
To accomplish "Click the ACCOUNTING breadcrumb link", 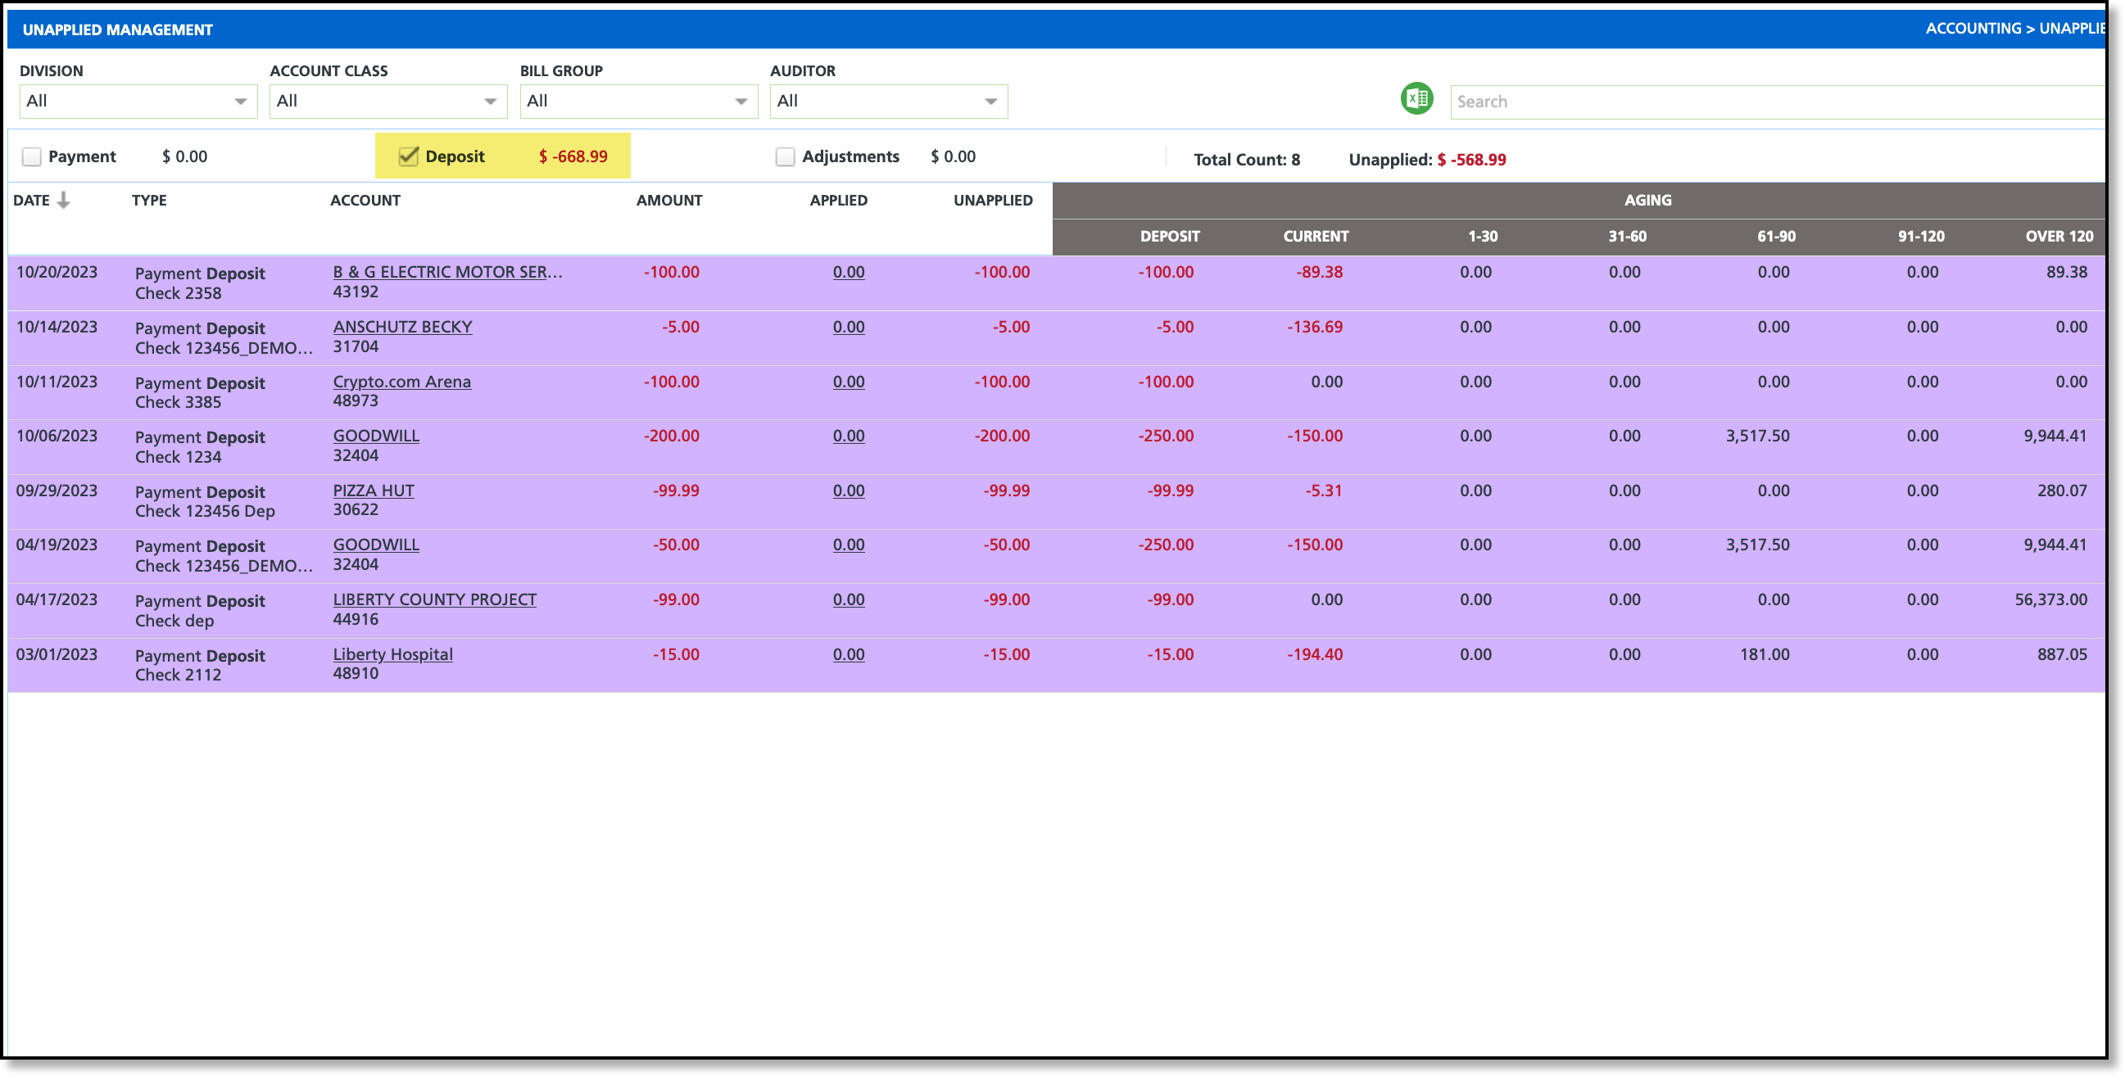I will [x=1973, y=29].
